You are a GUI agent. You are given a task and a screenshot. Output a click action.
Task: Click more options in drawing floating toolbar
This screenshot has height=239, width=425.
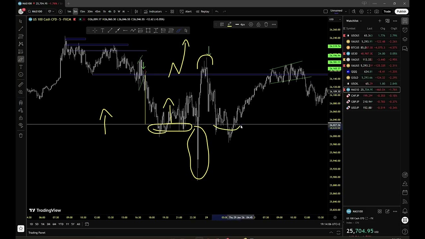[274, 24]
